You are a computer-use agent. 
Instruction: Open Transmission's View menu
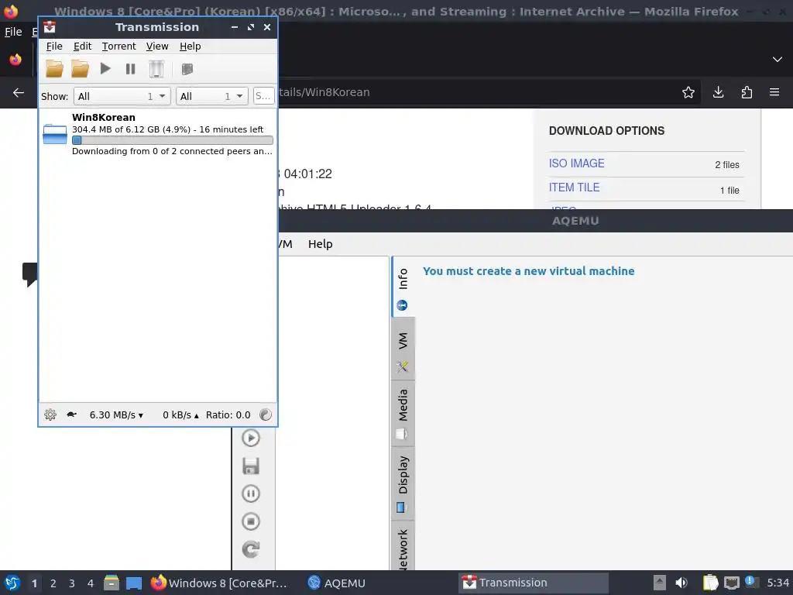(157, 46)
